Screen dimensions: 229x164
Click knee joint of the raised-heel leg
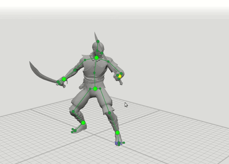tap(73, 111)
